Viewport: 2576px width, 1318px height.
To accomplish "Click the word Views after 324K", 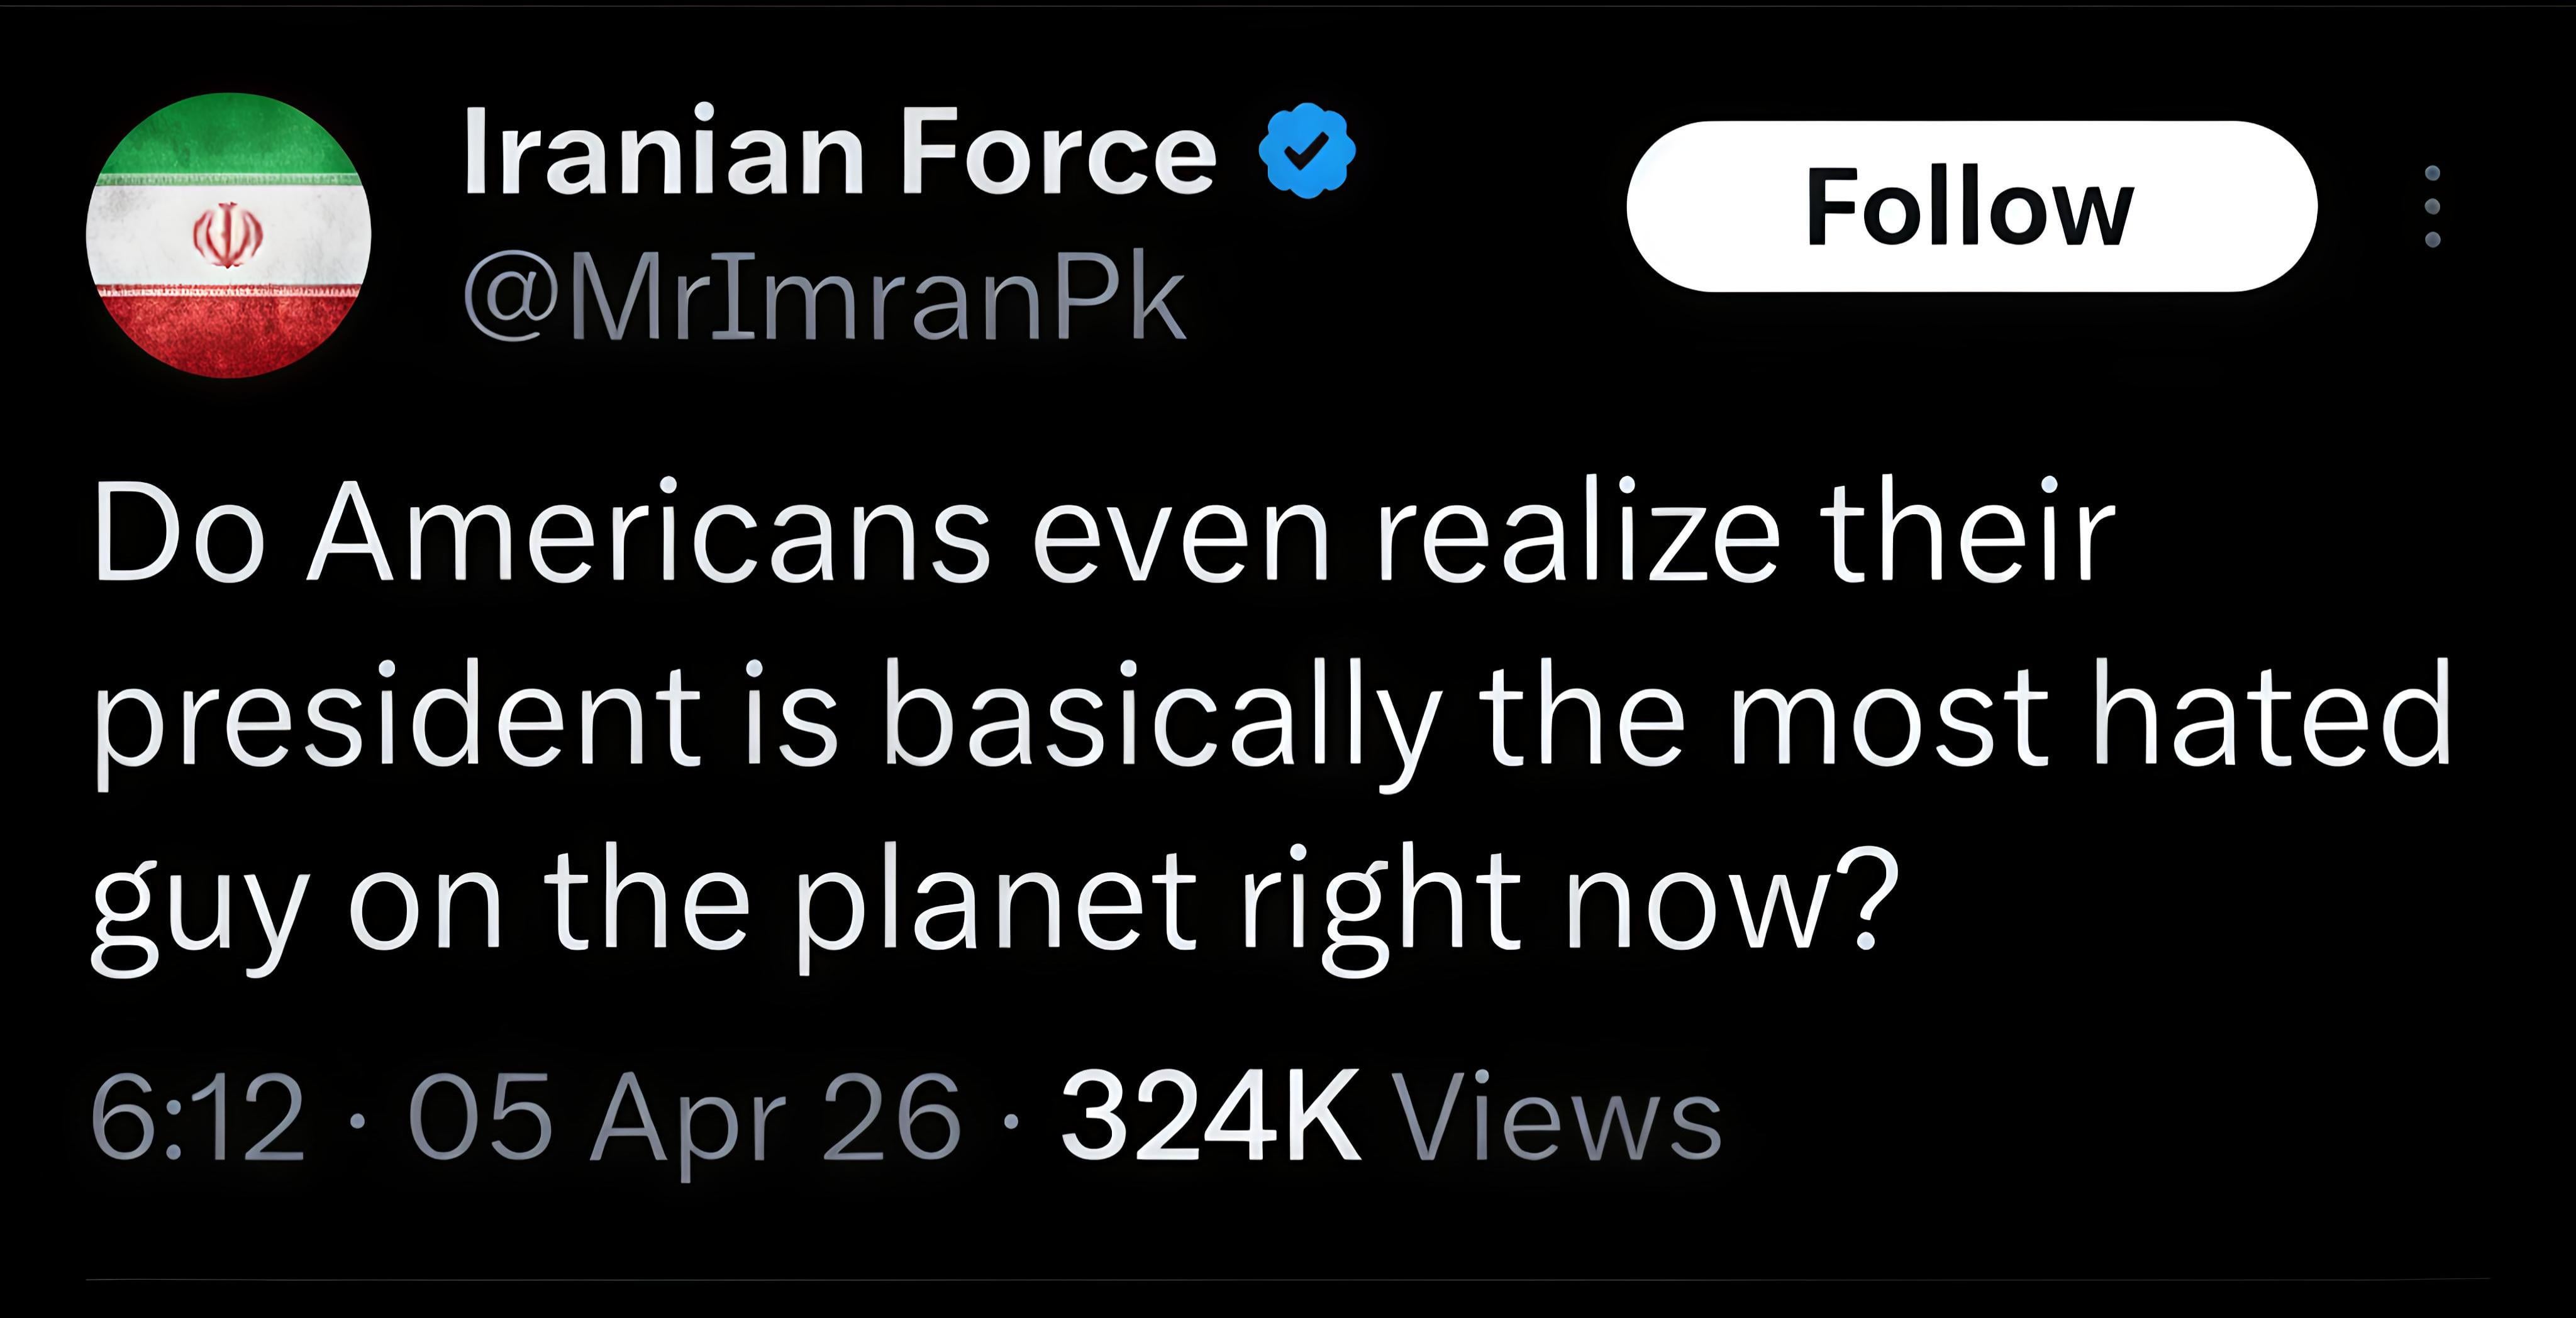I will pyautogui.click(x=1557, y=1116).
